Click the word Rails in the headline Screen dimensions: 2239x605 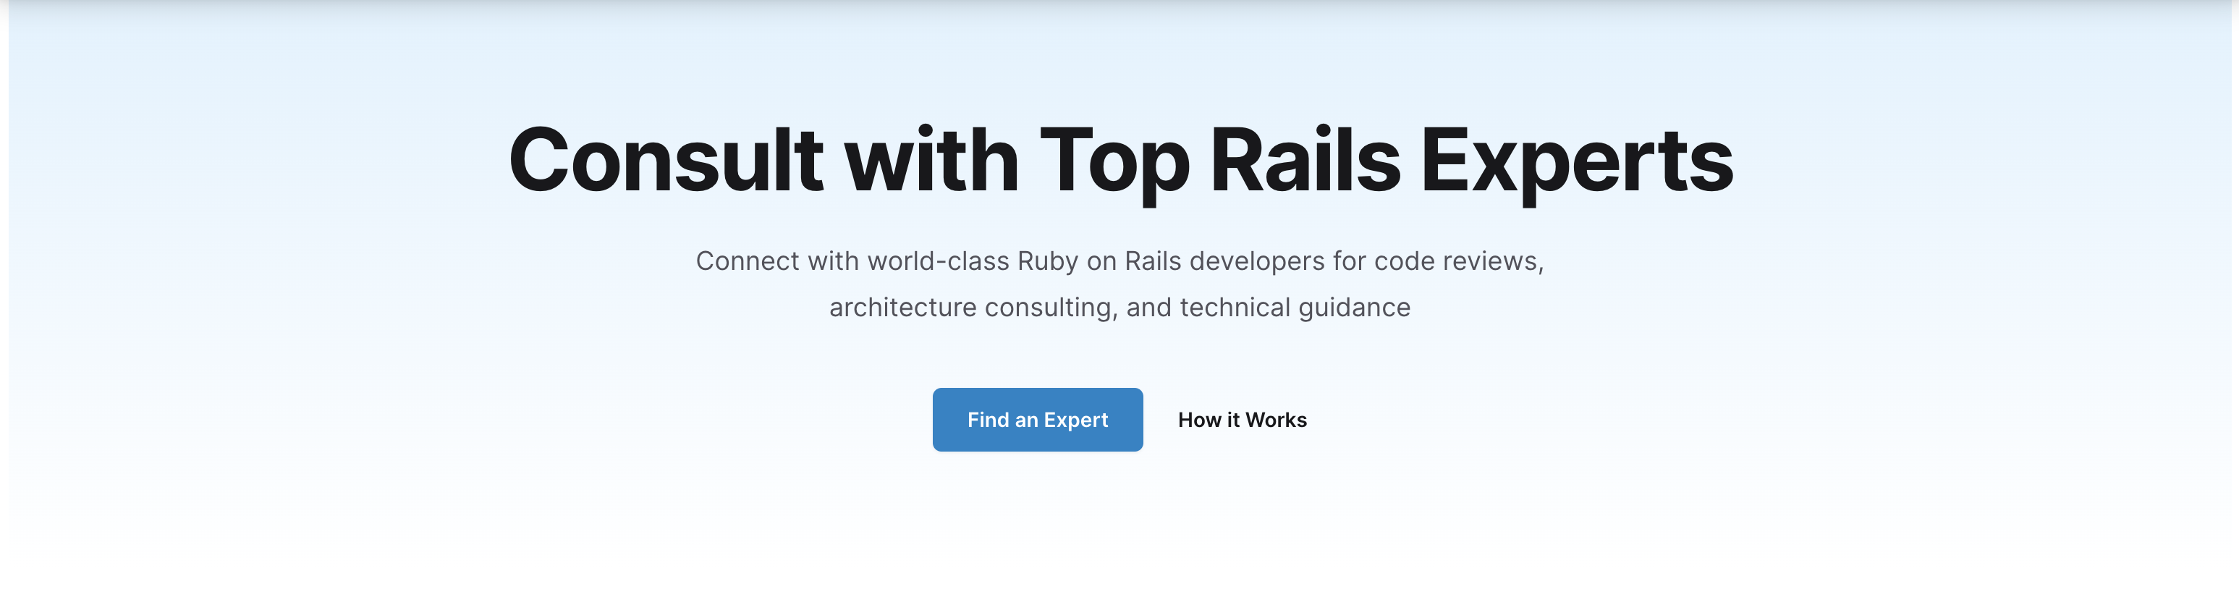[x=1305, y=160]
